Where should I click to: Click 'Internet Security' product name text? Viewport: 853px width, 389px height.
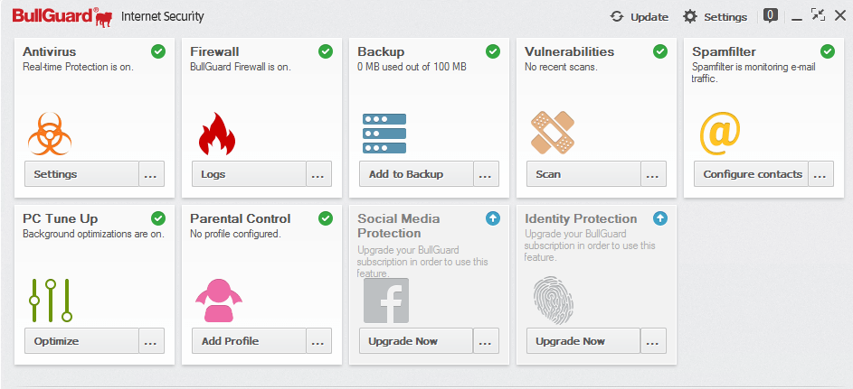(162, 16)
